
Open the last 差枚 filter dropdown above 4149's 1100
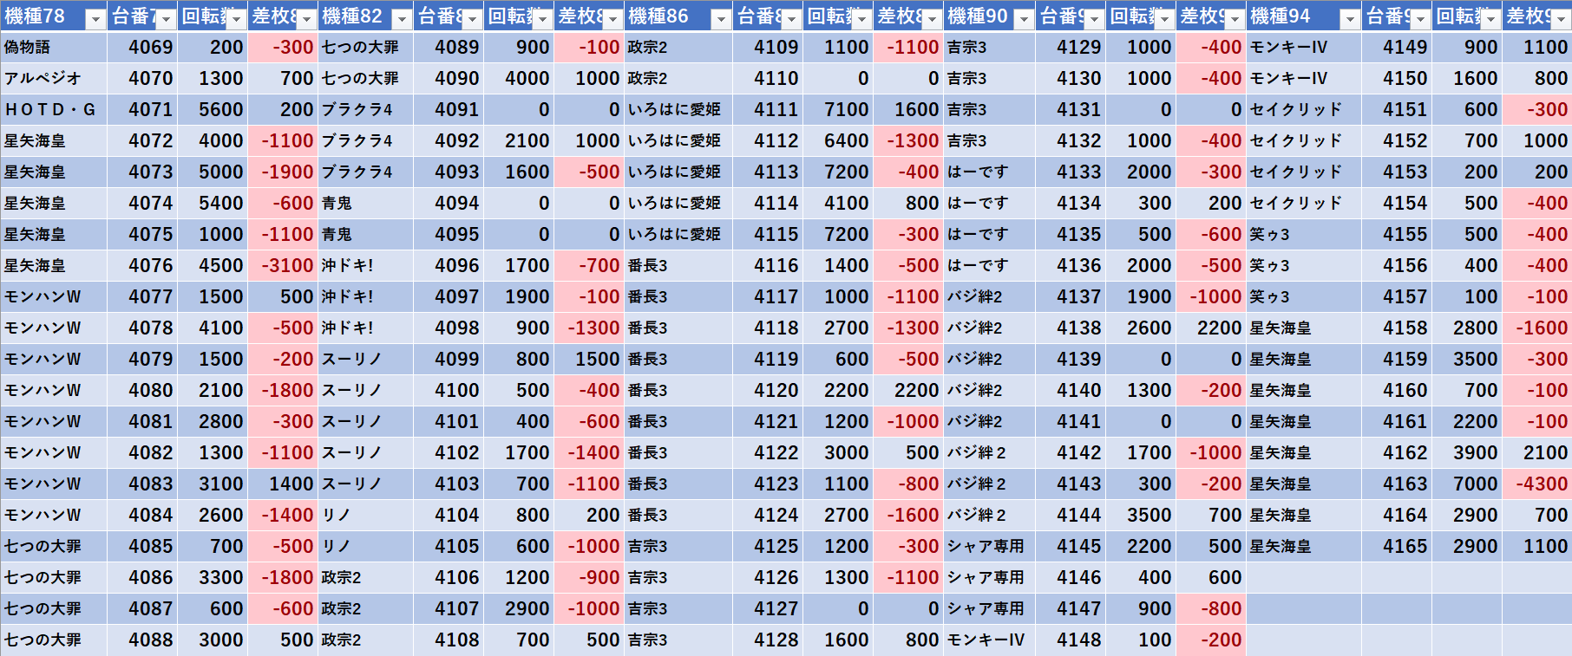pyautogui.click(x=1560, y=18)
